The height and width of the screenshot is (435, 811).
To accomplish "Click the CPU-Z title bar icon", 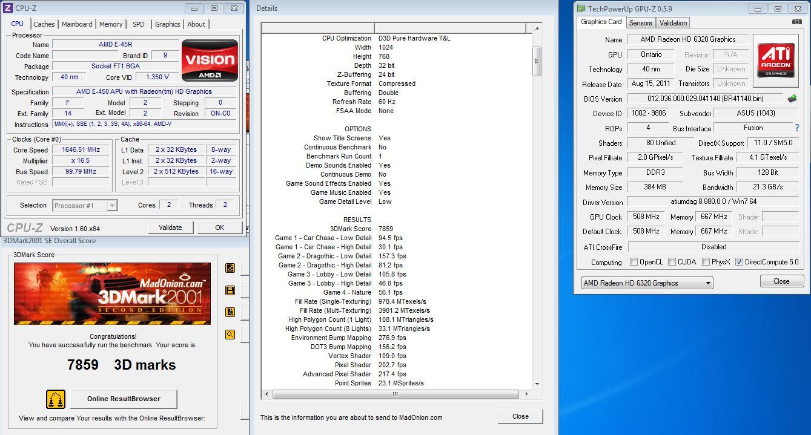I will point(8,8).
